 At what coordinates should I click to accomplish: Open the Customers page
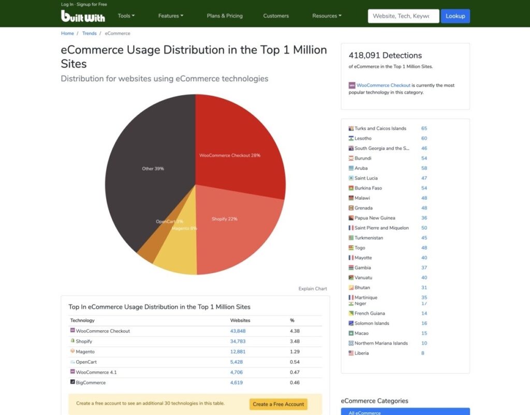coord(276,16)
